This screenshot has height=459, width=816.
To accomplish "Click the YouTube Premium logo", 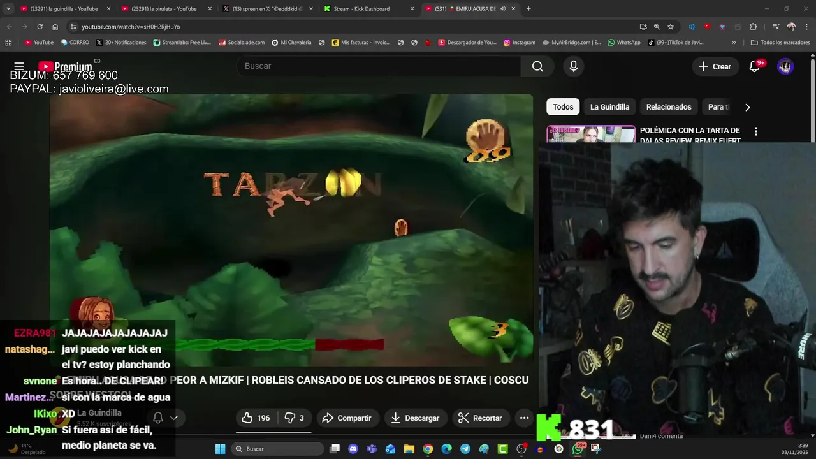I will (x=65, y=66).
